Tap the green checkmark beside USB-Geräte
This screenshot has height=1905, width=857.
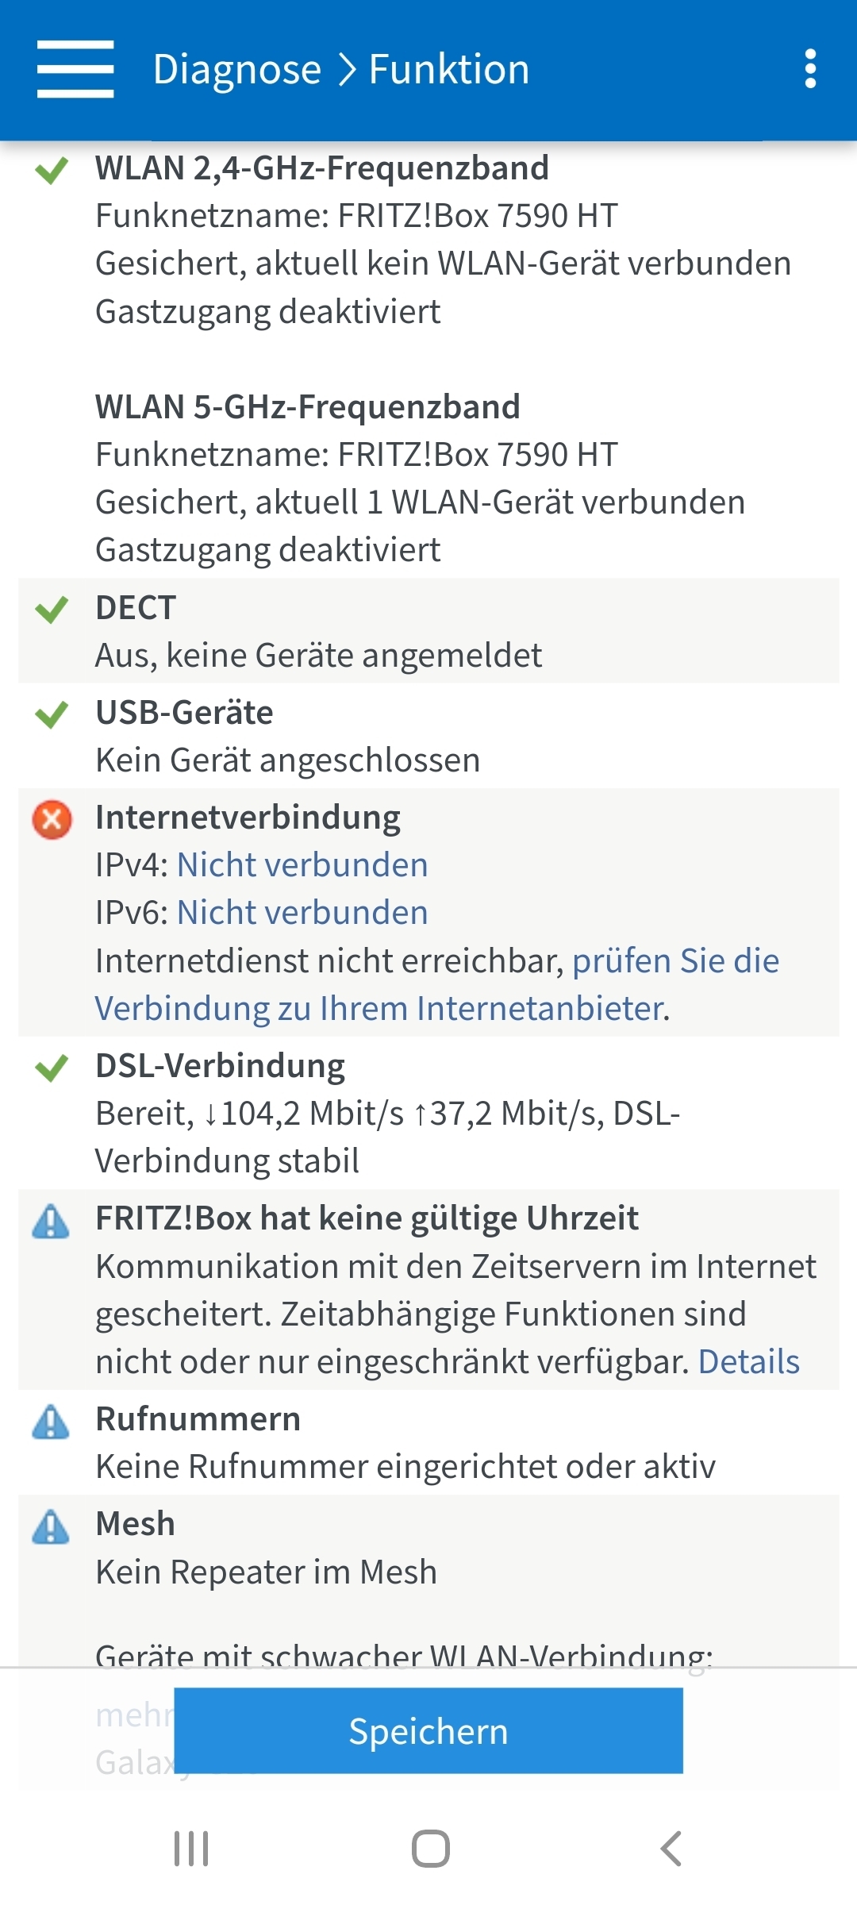[52, 714]
